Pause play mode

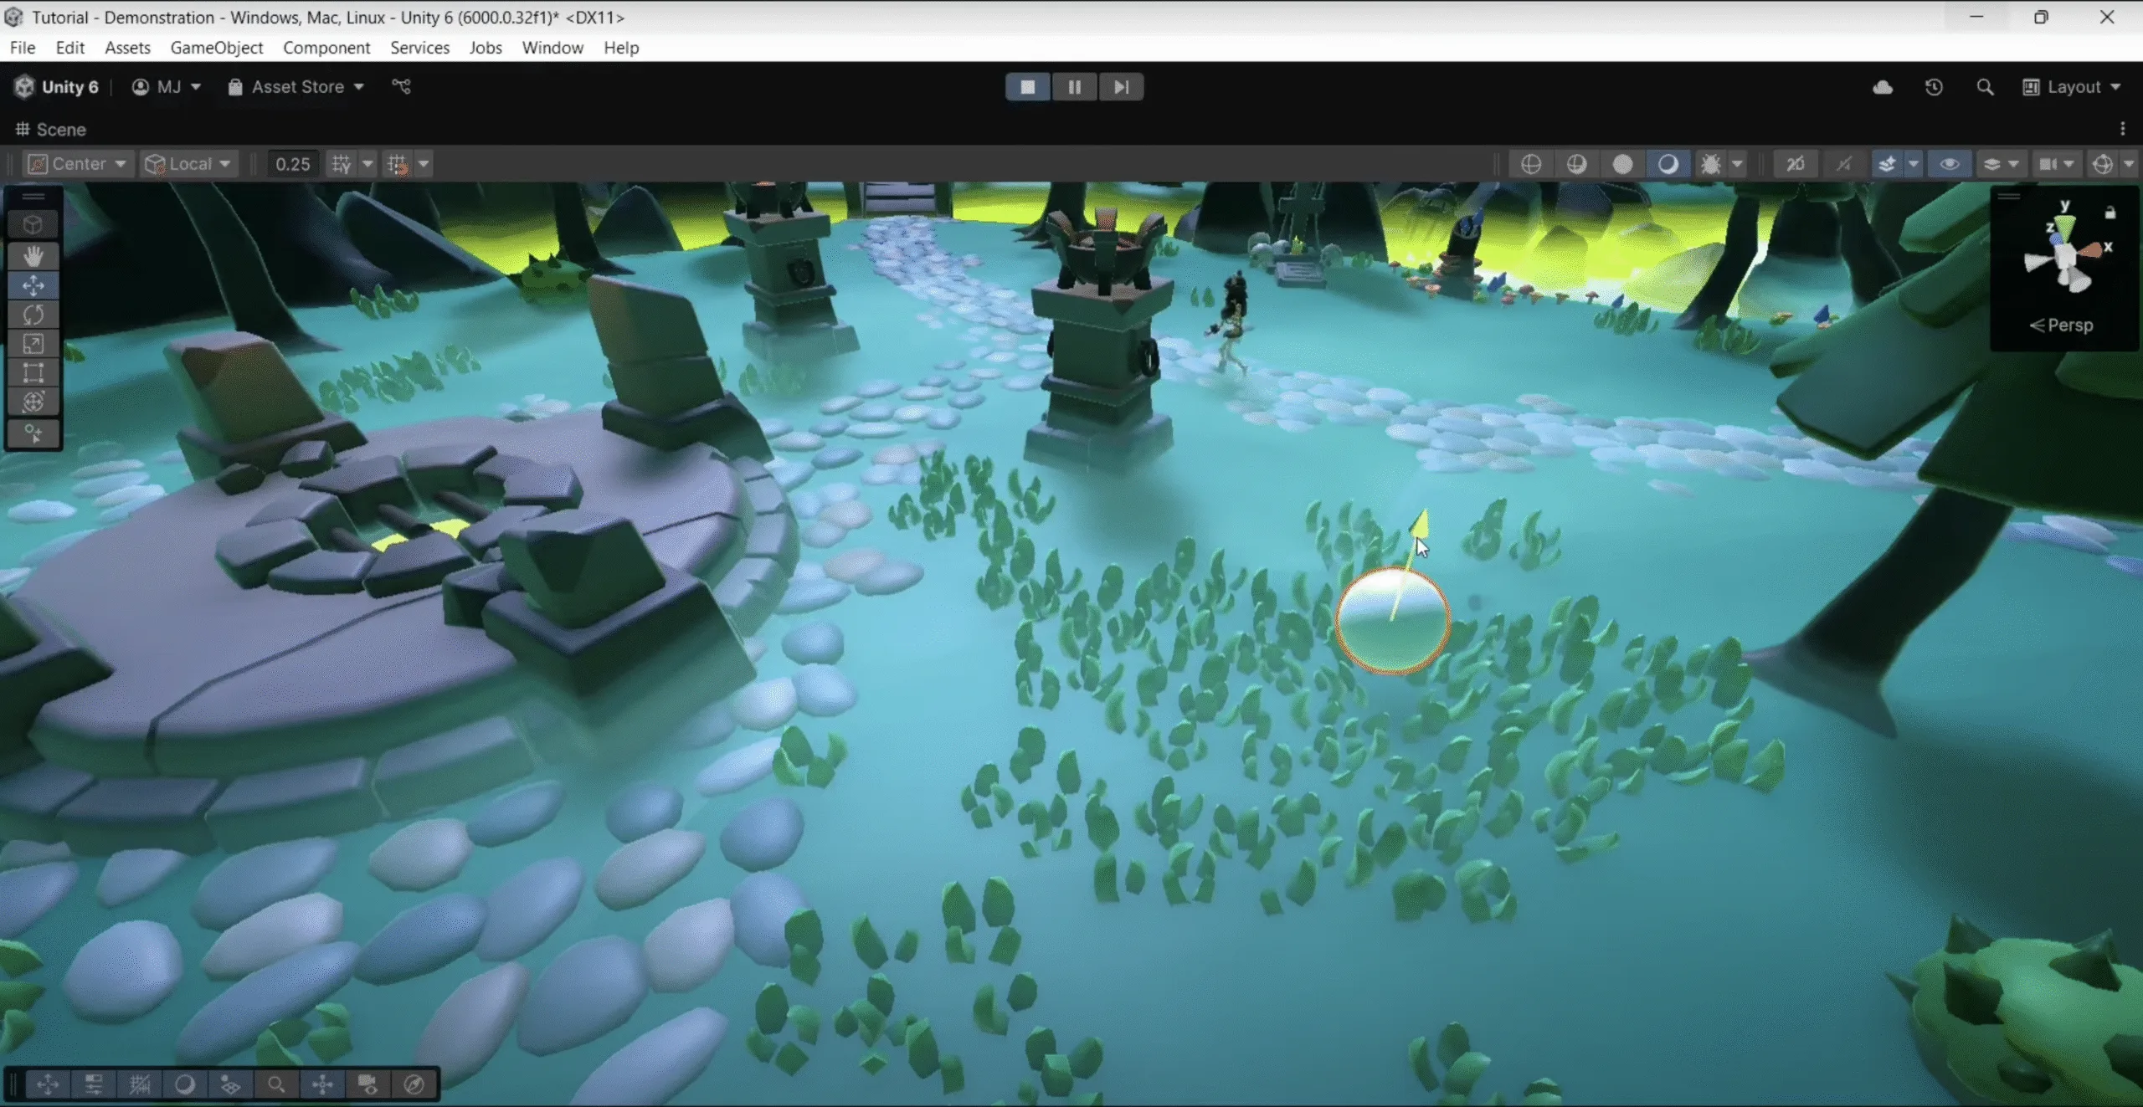[x=1074, y=87]
